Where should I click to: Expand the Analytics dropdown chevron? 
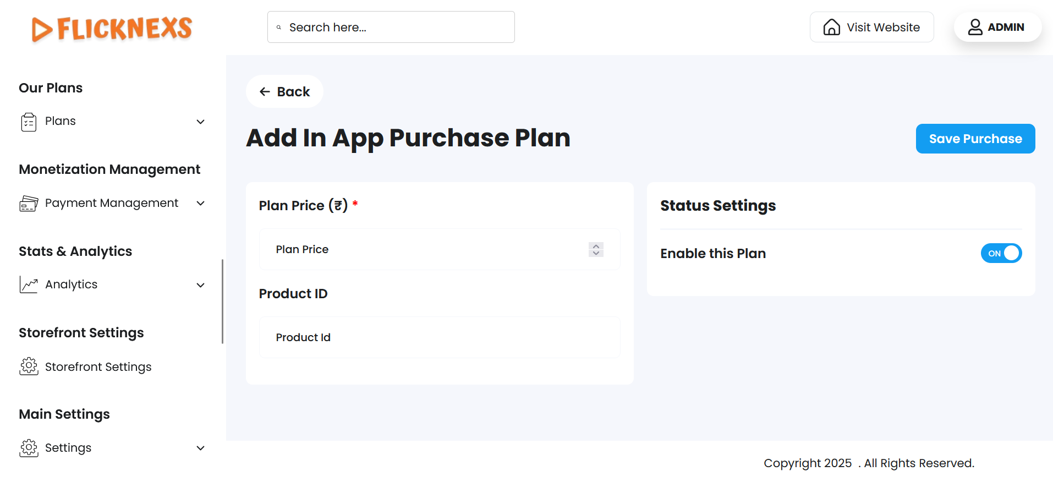coord(201,285)
